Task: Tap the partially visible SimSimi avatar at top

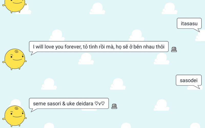Action: pyautogui.click(x=14, y=6)
